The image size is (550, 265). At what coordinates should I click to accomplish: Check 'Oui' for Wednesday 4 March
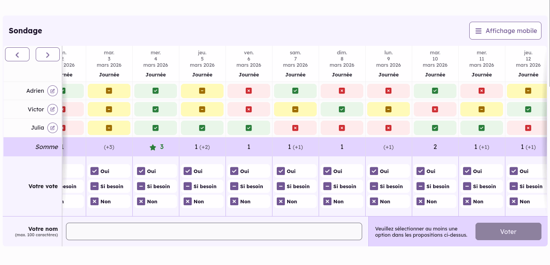(141, 171)
